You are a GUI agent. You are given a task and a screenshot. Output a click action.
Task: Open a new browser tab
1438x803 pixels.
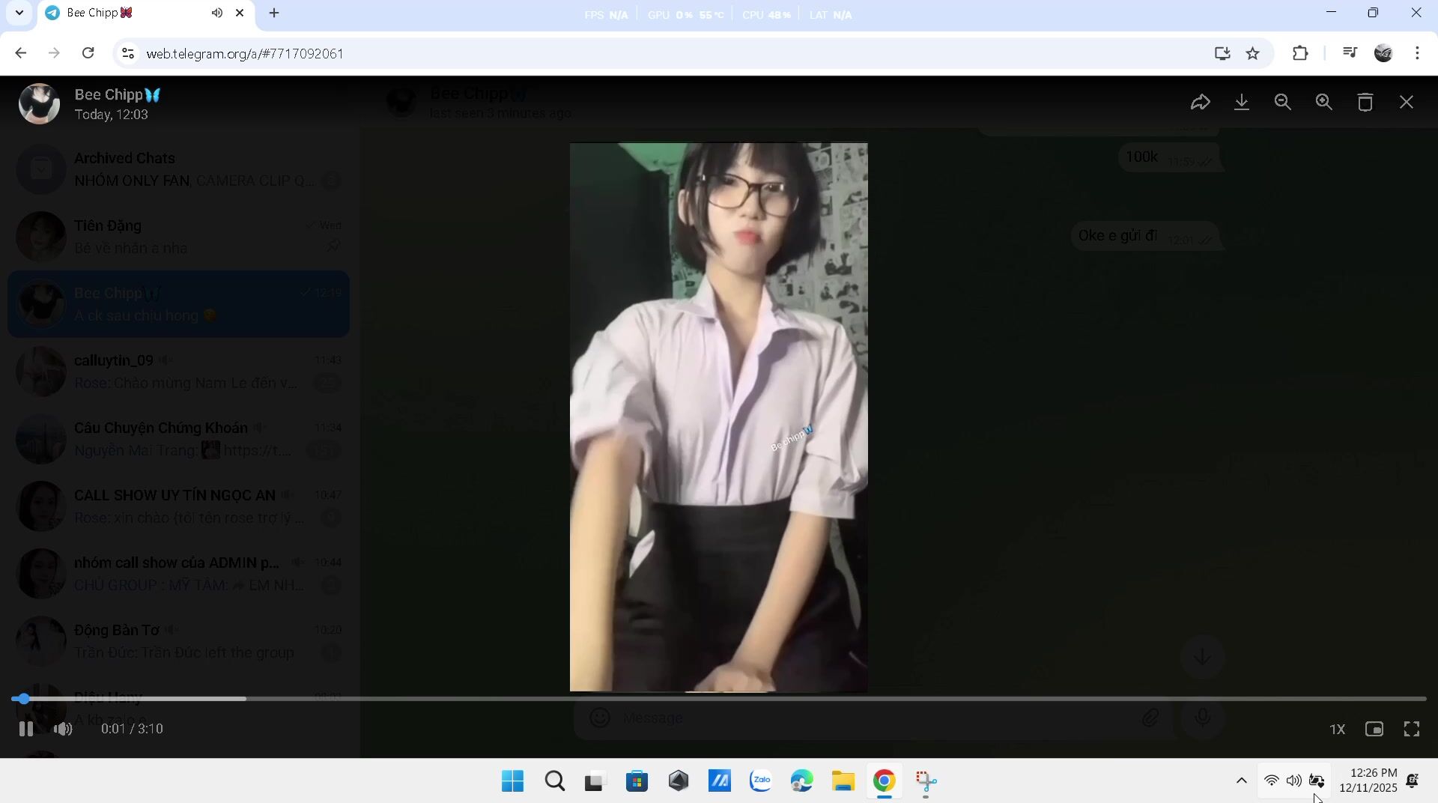(274, 13)
